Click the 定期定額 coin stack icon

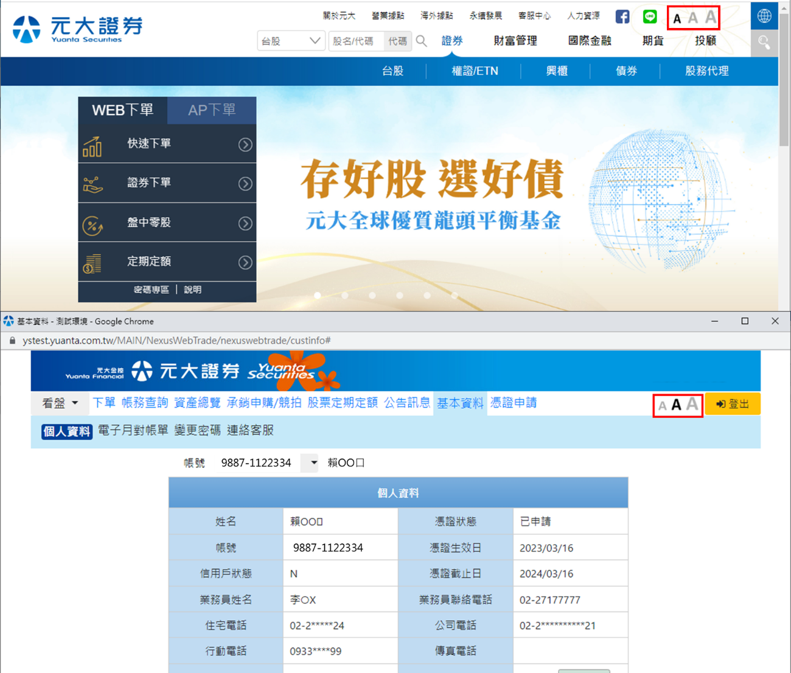click(92, 264)
